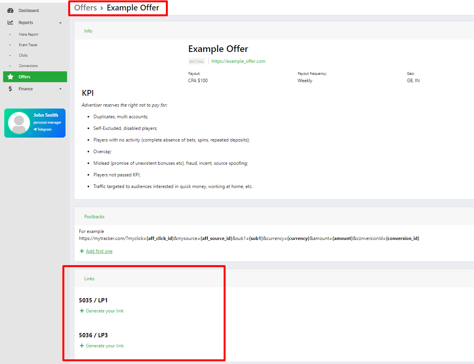The width and height of the screenshot is (474, 364).
Task: Expand the Finance menu arrow
Action: [60, 89]
